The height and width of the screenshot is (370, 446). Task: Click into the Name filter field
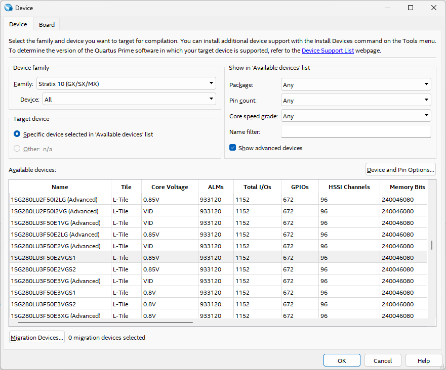(x=355, y=132)
